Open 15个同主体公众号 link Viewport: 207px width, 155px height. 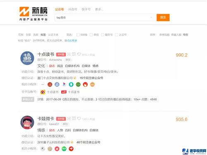[91, 78]
